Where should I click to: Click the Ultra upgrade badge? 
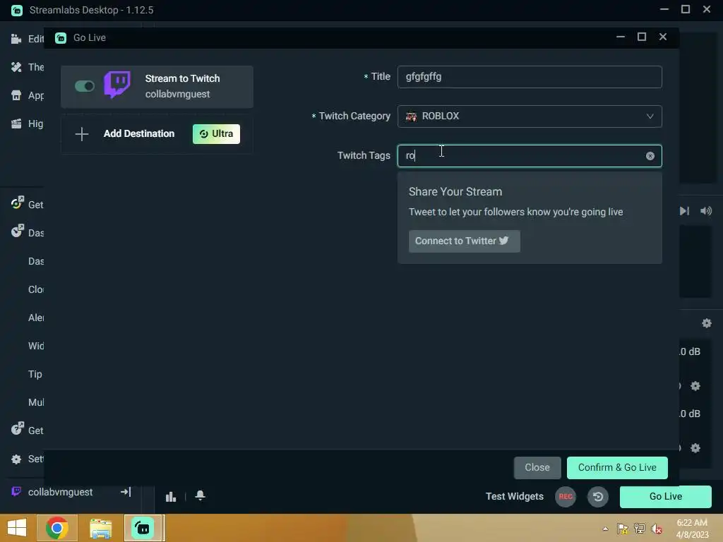(x=216, y=133)
